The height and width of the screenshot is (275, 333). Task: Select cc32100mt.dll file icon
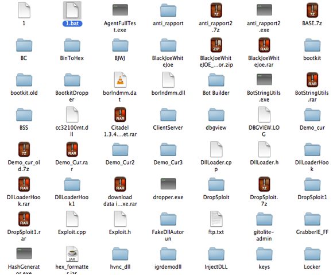click(x=72, y=114)
